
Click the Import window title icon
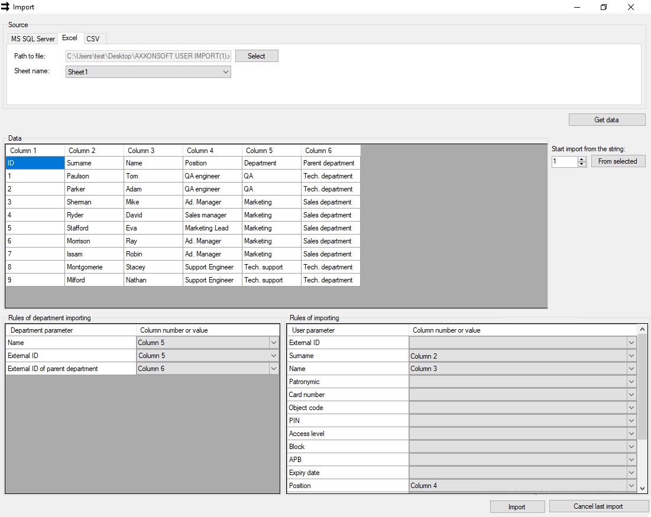click(x=6, y=7)
